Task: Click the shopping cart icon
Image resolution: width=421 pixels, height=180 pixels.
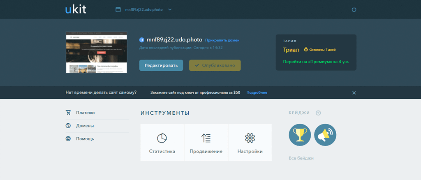Action: point(68,113)
